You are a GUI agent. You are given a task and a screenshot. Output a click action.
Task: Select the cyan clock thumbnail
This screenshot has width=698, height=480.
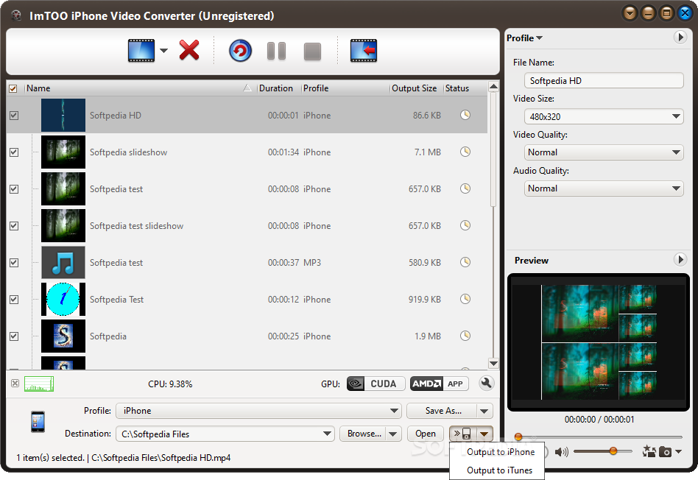[x=63, y=299]
